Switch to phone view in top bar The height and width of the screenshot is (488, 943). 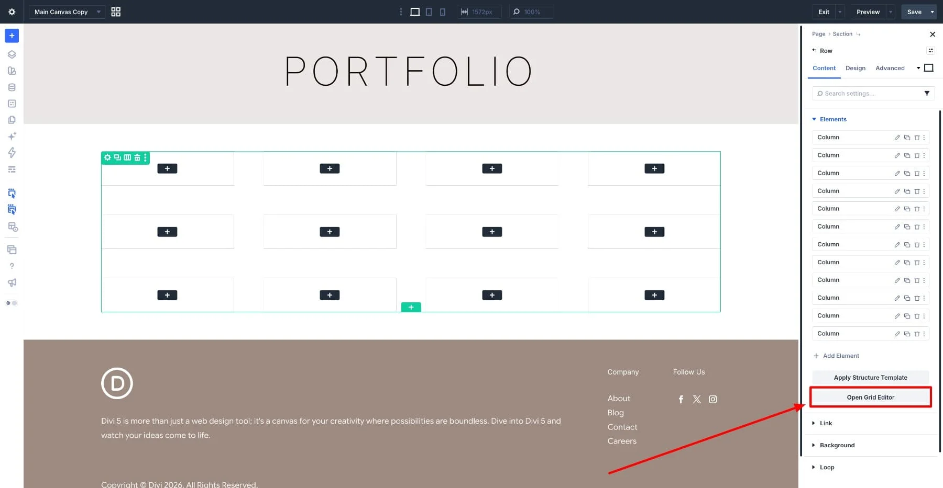coord(443,12)
